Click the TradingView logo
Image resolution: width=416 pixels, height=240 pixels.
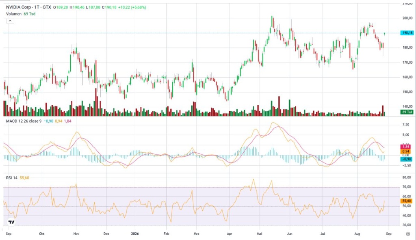pos(11,222)
